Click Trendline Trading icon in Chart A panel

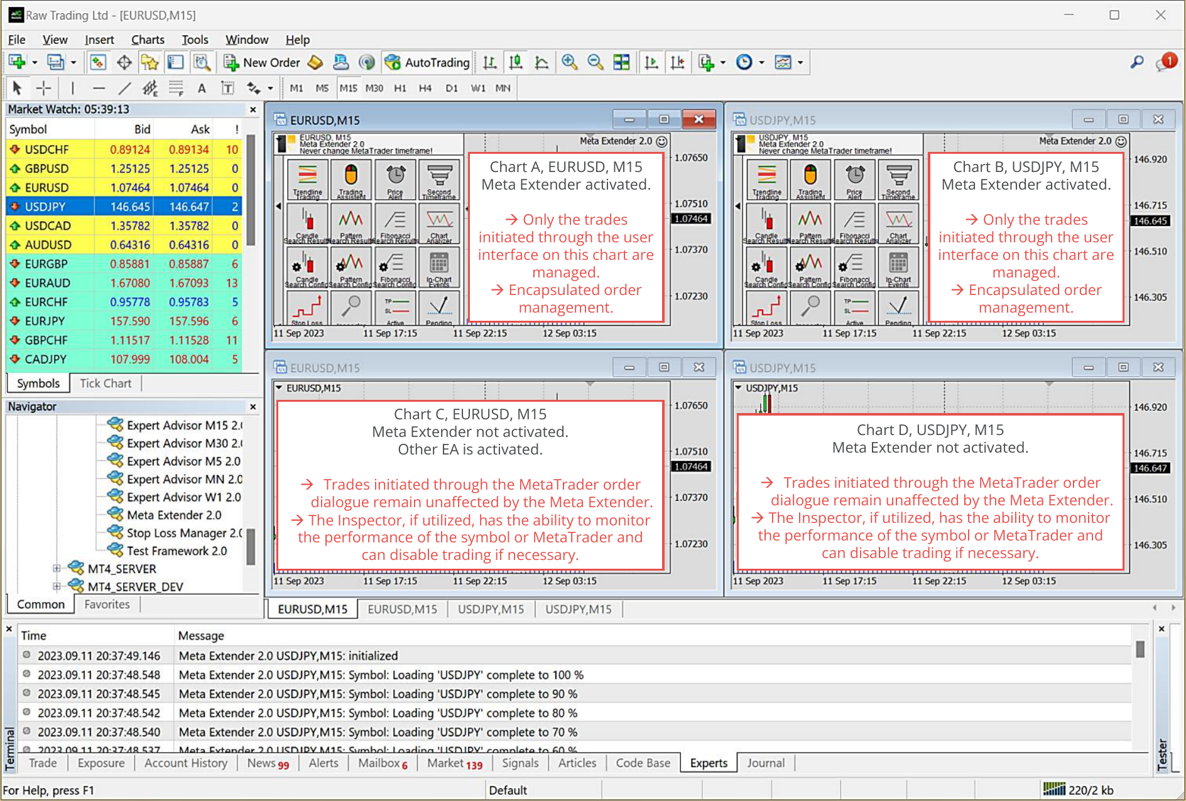click(307, 180)
